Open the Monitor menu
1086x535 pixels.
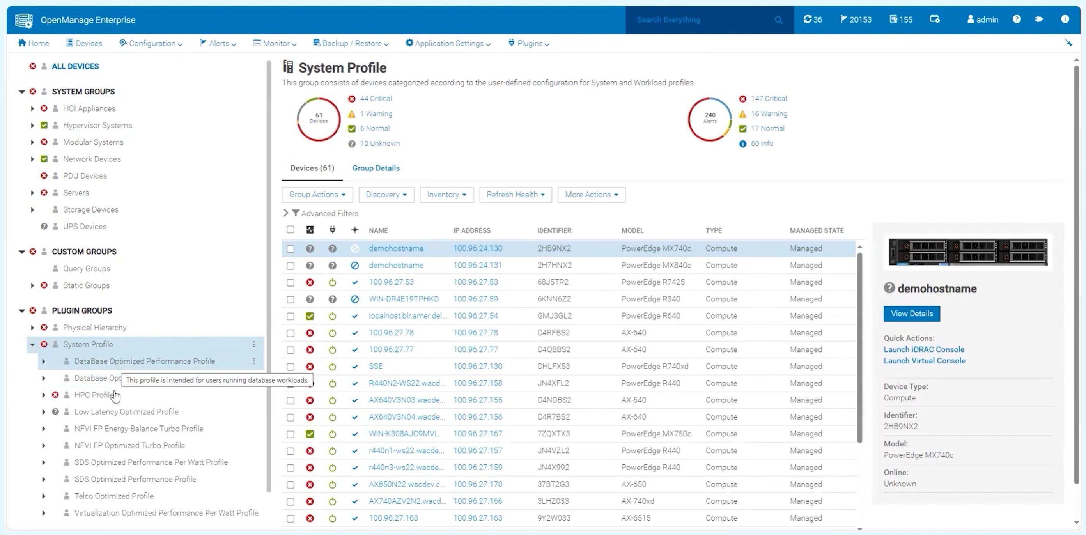click(x=275, y=43)
